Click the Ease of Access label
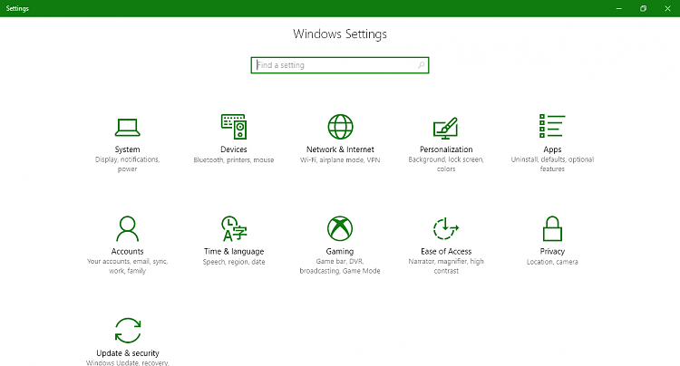 (x=446, y=251)
